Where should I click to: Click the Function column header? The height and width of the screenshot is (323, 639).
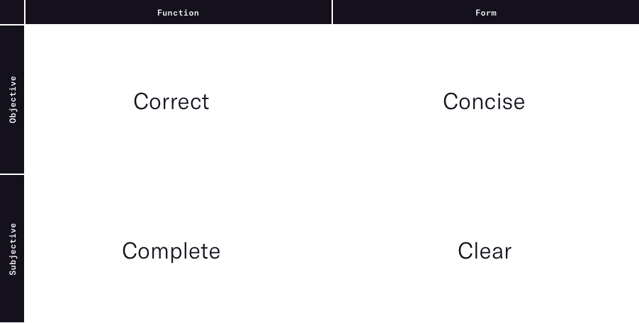(x=178, y=12)
